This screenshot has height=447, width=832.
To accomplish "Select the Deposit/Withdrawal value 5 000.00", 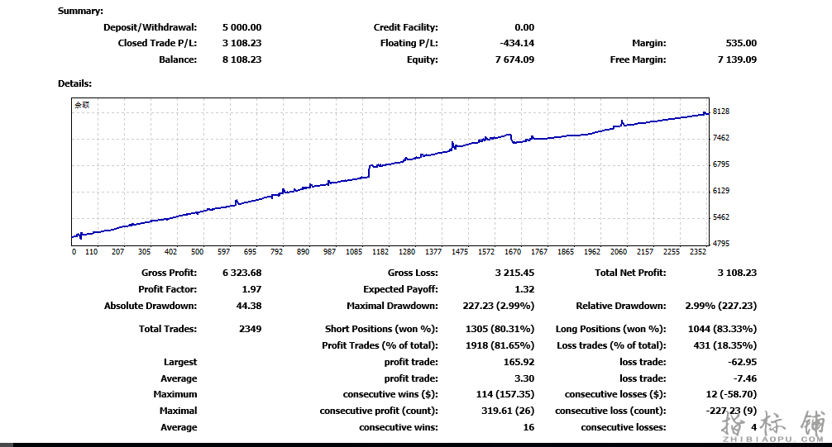I will click(241, 27).
